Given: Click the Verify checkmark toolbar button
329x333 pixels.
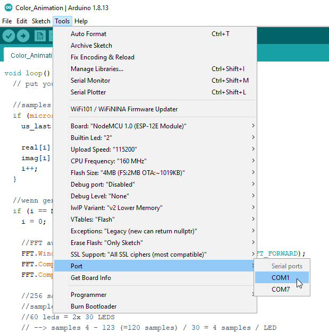Looking at the screenshot, I should pos(9,36).
